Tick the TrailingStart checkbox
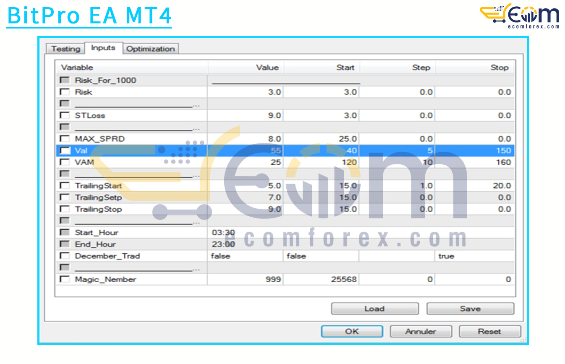The image size is (565, 364). click(65, 186)
